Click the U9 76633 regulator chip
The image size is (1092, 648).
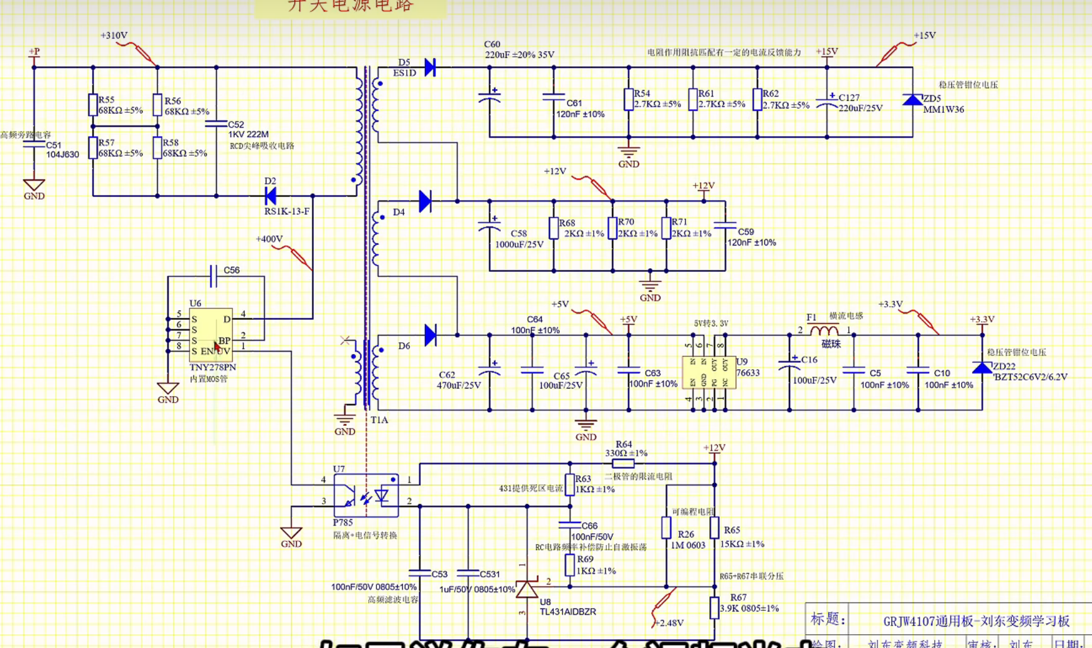click(709, 372)
